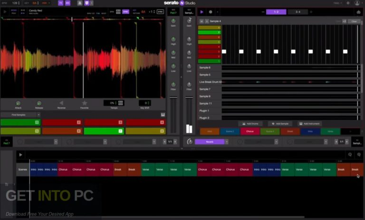Click the sequencer purple play button
Screen dimensions: 365x220
click(x=202, y=12)
